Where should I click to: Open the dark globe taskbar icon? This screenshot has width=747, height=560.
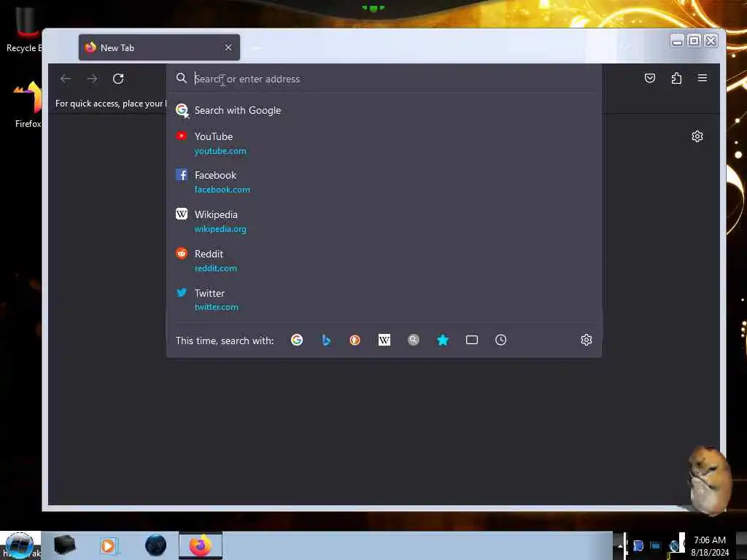(156, 545)
